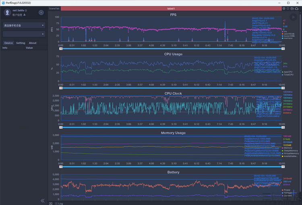Toggle the Jank series in the FPS legend
Image resolution: width=302 pixels, height=205 pixels.
coord(288,34)
